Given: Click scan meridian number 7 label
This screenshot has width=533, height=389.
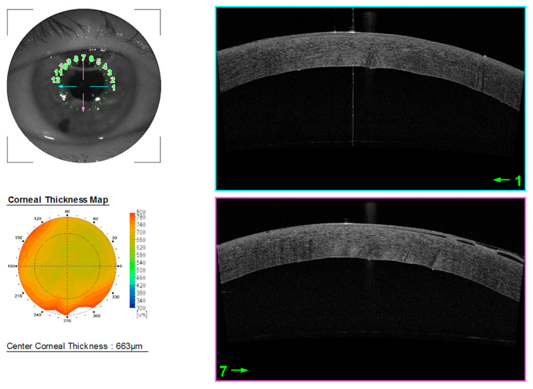Looking at the screenshot, I should coord(83,57).
